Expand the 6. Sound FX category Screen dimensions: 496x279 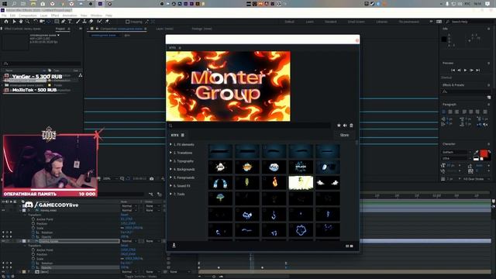pyautogui.click(x=170, y=186)
